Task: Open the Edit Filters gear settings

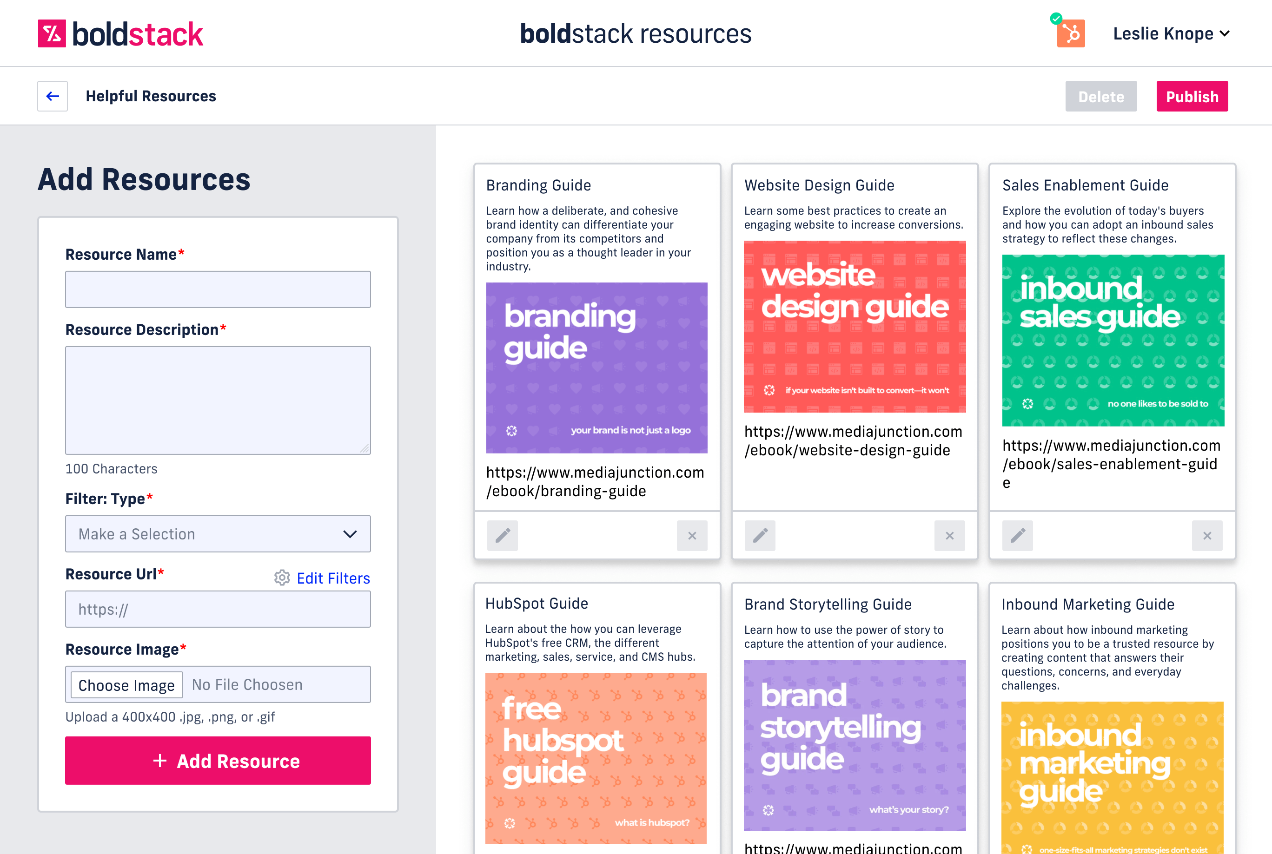Action: [282, 578]
